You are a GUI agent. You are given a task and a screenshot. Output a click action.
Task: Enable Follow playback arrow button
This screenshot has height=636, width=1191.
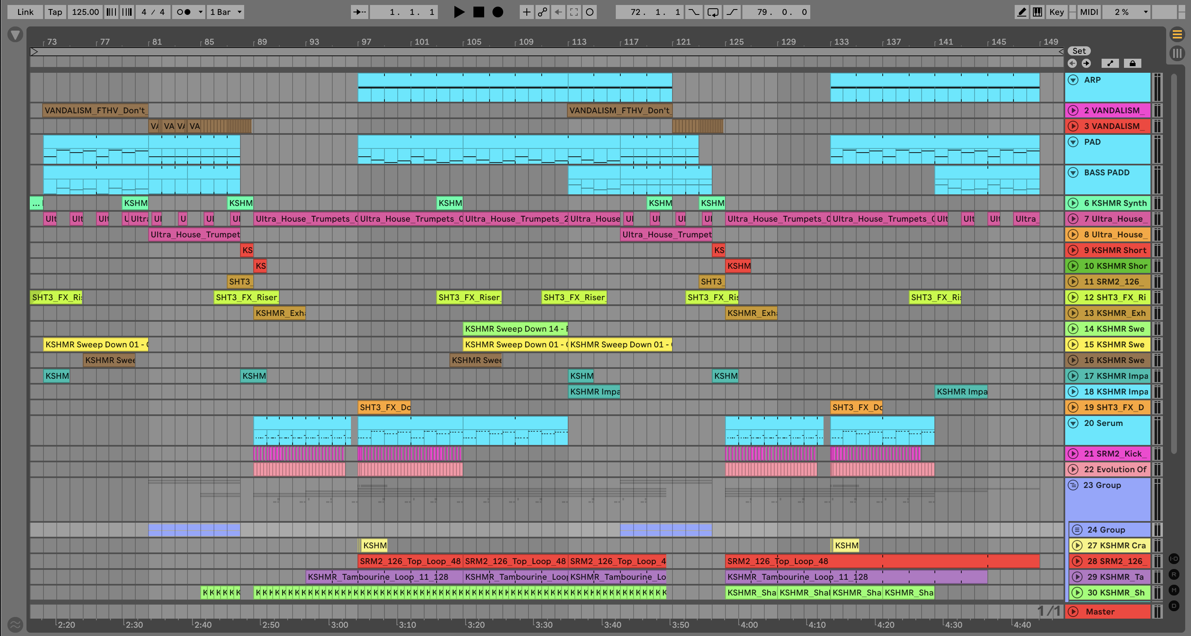point(359,12)
